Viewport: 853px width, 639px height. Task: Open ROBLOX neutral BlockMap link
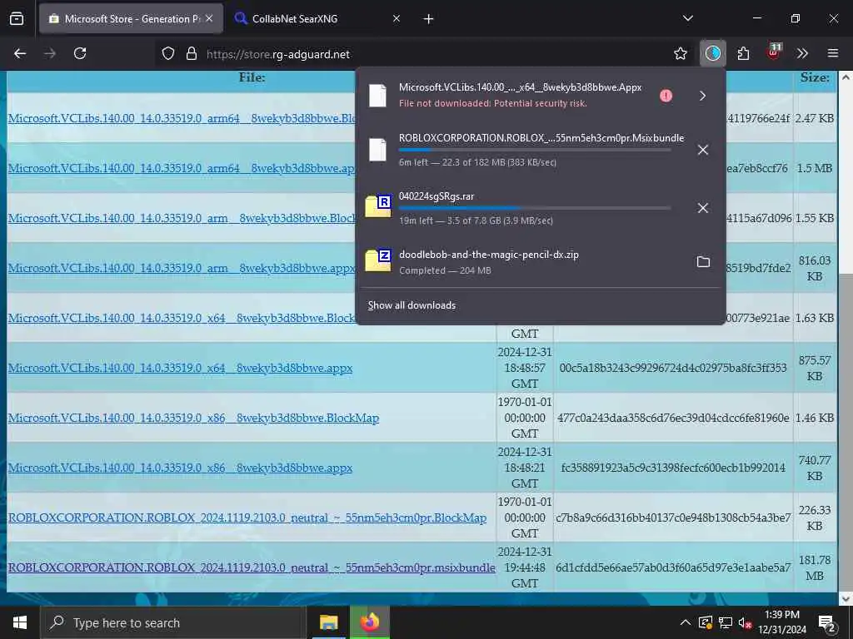point(247,518)
